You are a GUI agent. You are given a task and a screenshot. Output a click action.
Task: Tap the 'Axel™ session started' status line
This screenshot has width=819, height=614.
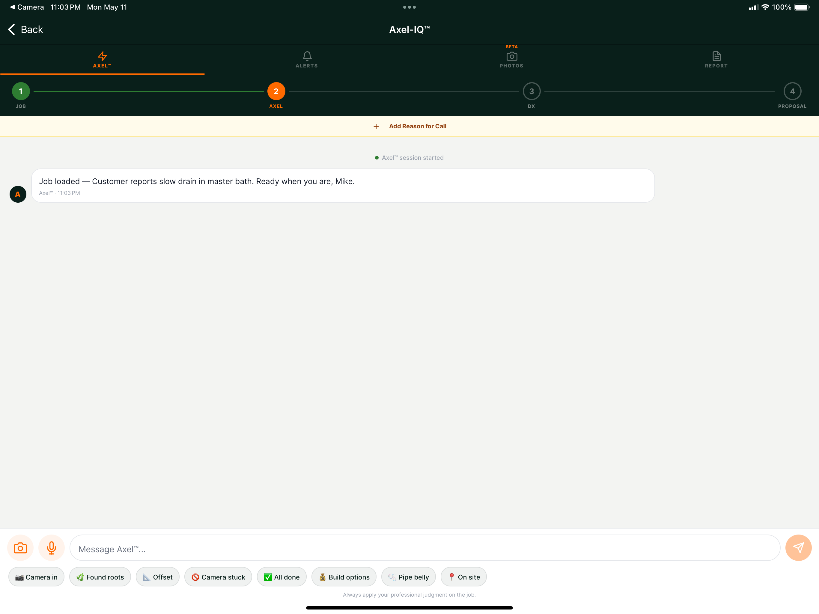(409, 158)
